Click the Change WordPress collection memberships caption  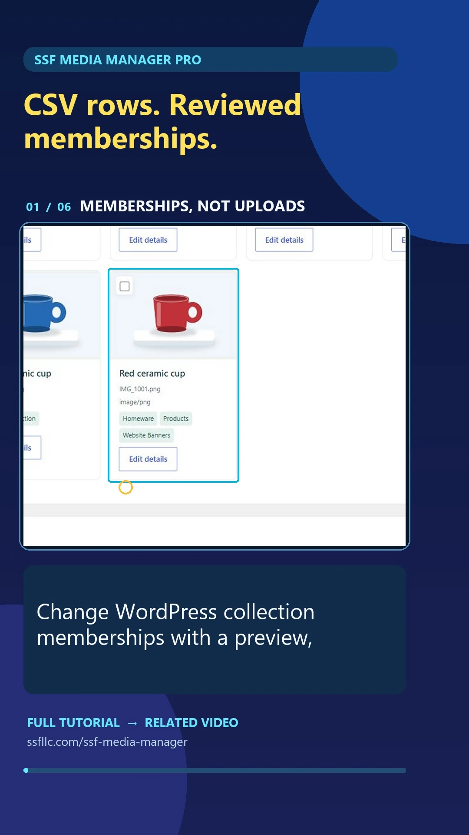[x=175, y=625]
